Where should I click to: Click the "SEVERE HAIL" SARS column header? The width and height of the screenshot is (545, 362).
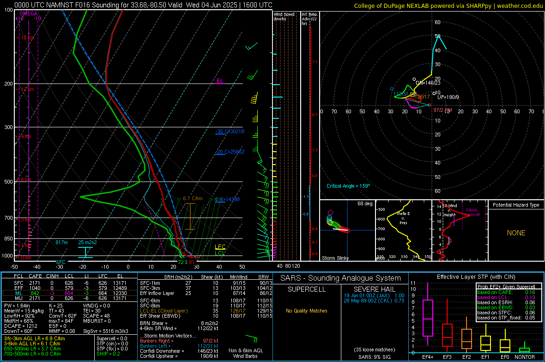(374, 289)
